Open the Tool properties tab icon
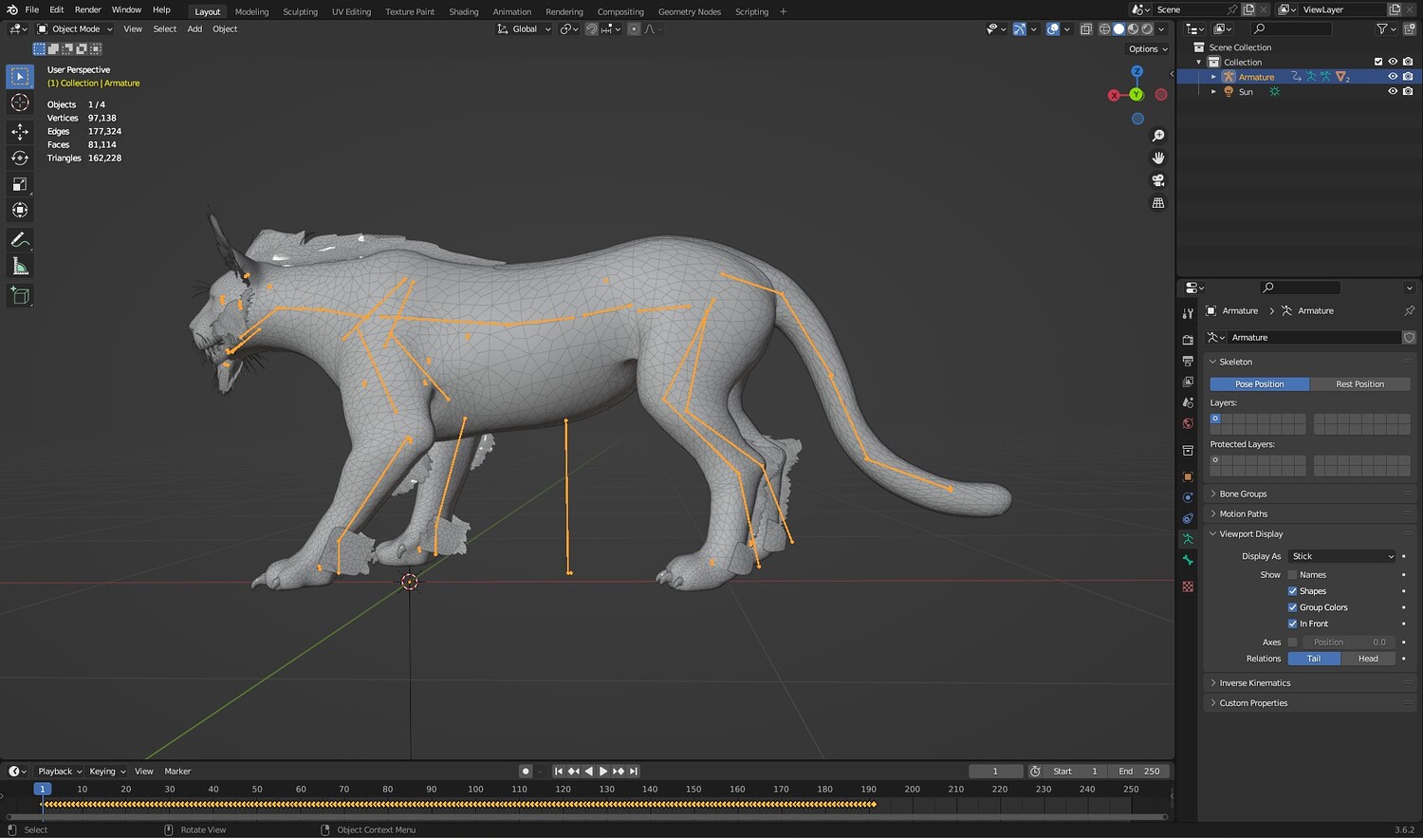The height and width of the screenshot is (838, 1423). click(1188, 313)
